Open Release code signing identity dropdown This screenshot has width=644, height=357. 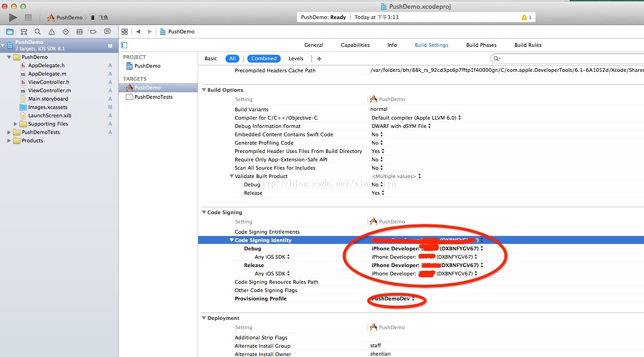coord(427,265)
